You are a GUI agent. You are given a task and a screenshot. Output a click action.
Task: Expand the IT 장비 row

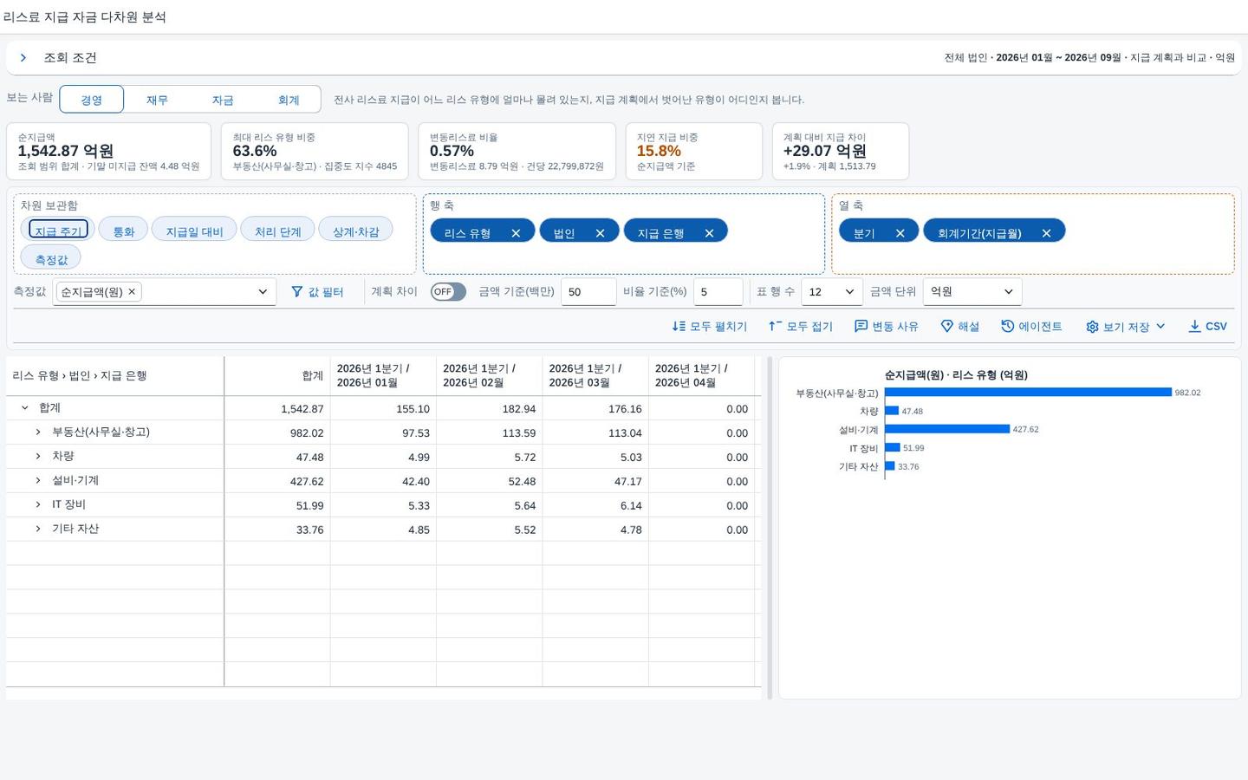pos(38,504)
